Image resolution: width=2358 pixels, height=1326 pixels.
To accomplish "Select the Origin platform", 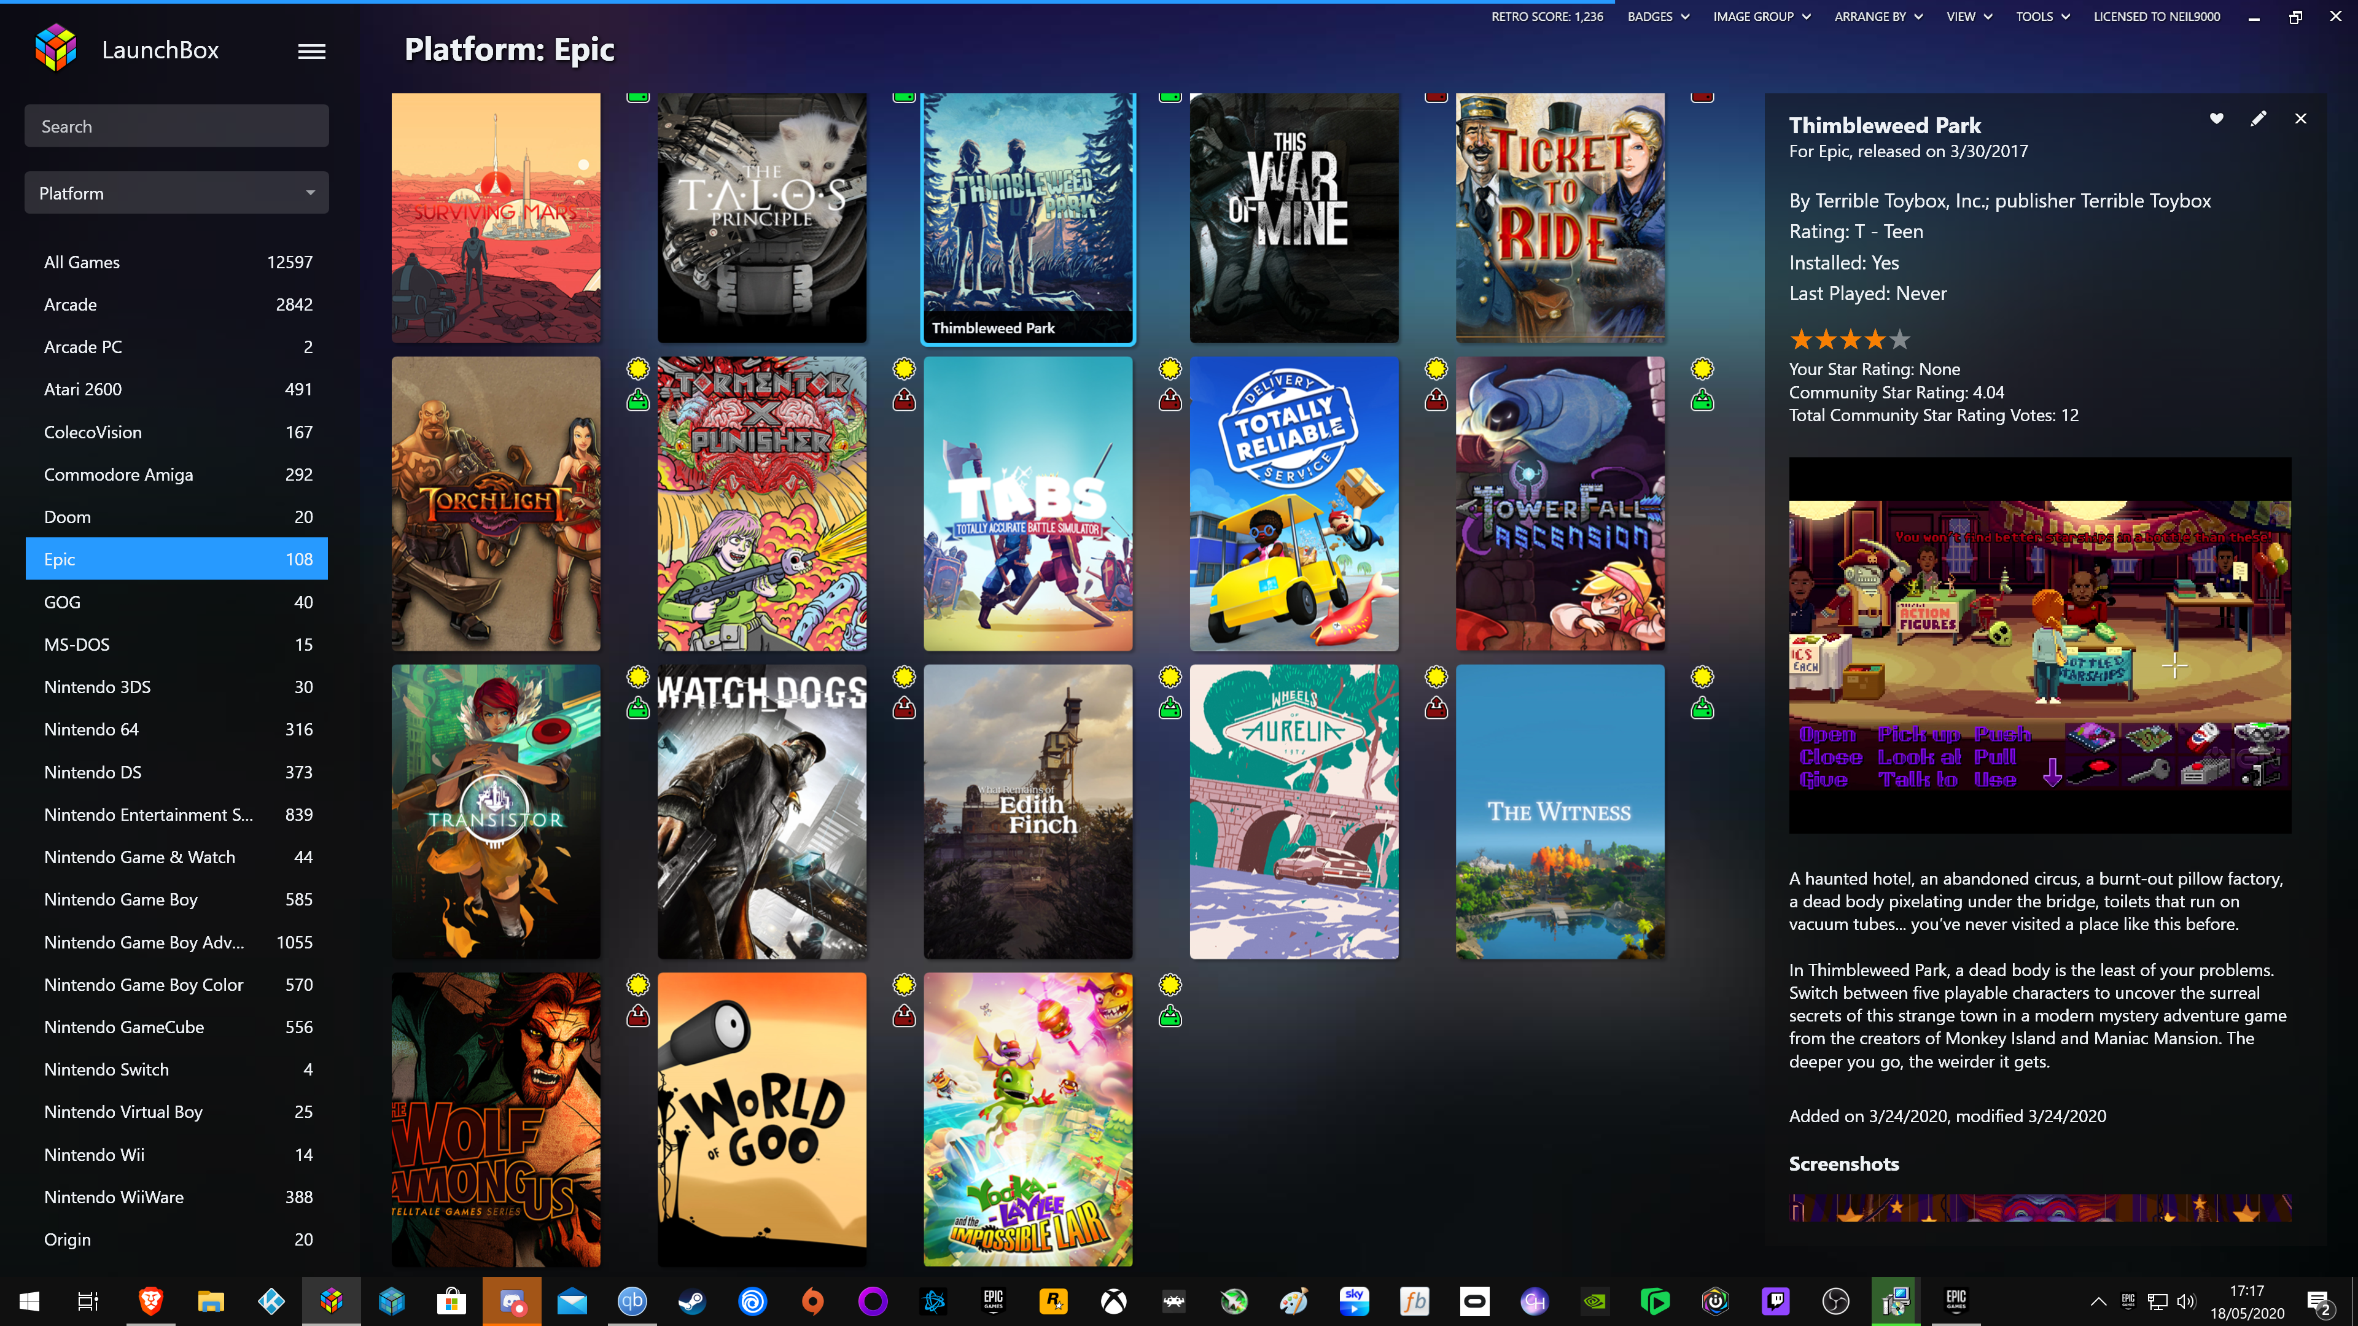I will click(x=177, y=1239).
